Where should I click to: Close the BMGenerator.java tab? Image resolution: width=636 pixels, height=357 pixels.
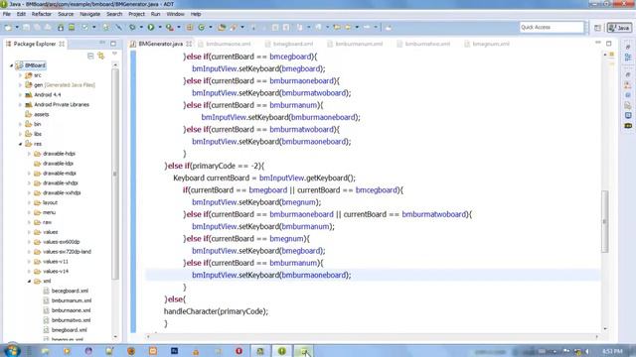click(189, 44)
